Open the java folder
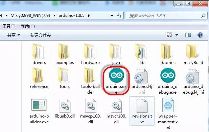The width and height of the screenshot is (209, 132). [116, 54]
